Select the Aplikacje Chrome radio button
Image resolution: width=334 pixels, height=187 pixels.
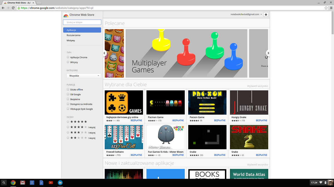click(68, 57)
